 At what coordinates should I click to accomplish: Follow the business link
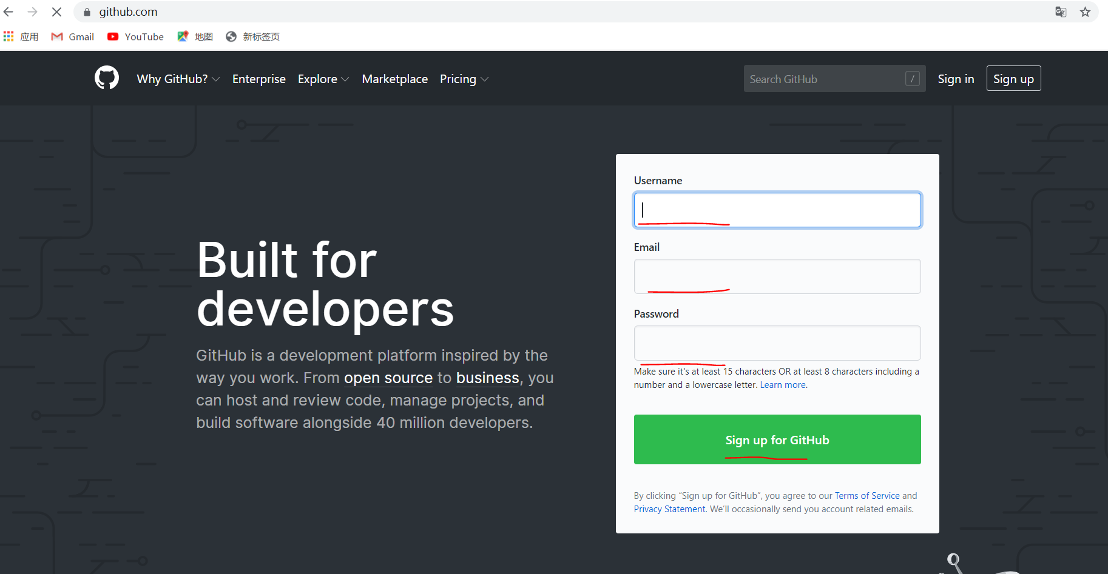488,378
